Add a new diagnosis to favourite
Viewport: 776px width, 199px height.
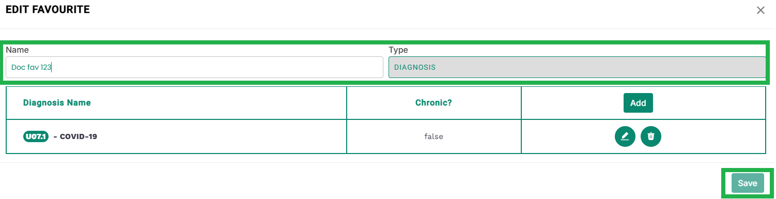[x=638, y=103]
